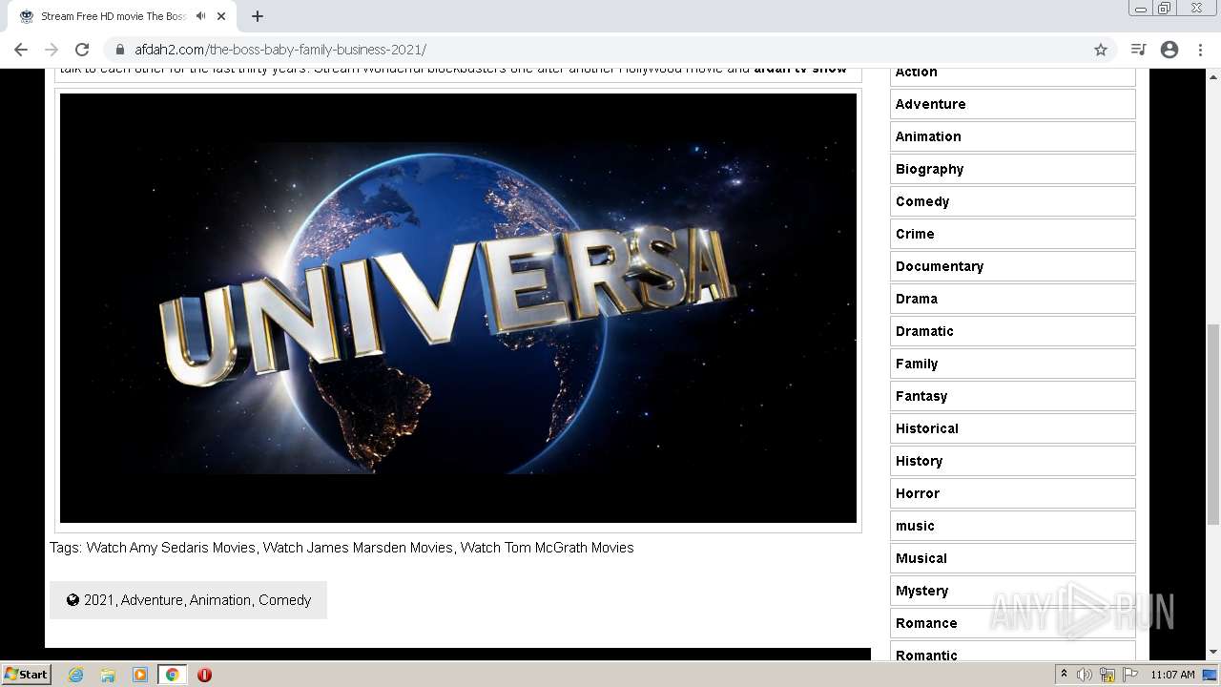The width and height of the screenshot is (1221, 687).
Task: Choose the Dramatic genre
Action: click(x=1012, y=331)
